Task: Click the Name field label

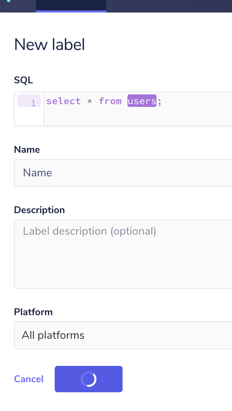Action: (27, 150)
